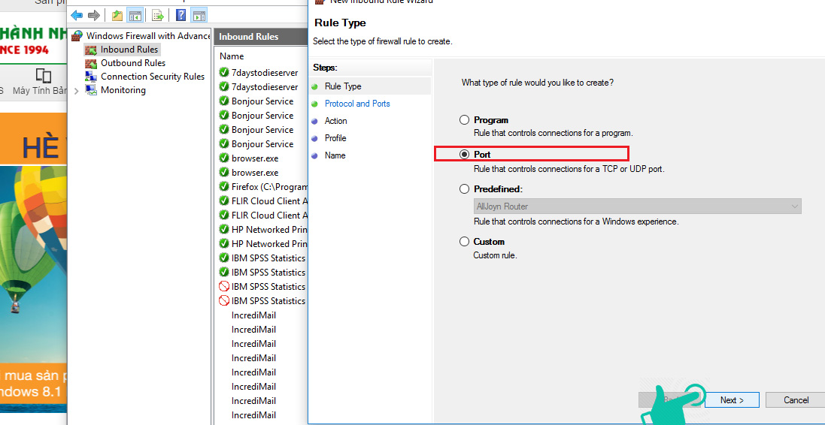Image resolution: width=825 pixels, height=425 pixels.
Task: Click the grey Forward arrow in the toolbar
Action: click(94, 15)
